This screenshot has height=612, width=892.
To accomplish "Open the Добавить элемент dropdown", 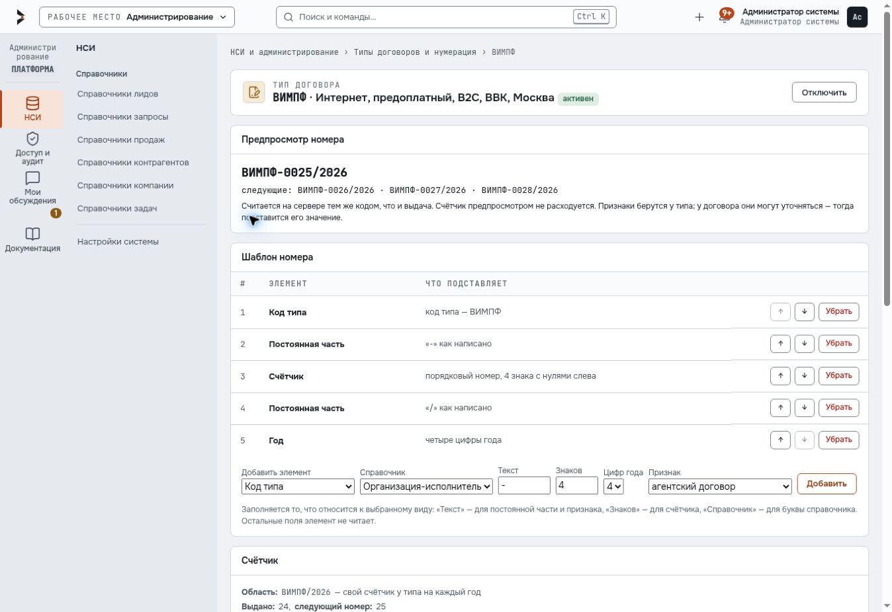I will (298, 486).
